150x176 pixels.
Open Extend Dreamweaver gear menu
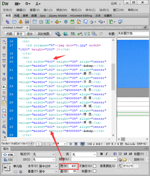click(28, 4)
